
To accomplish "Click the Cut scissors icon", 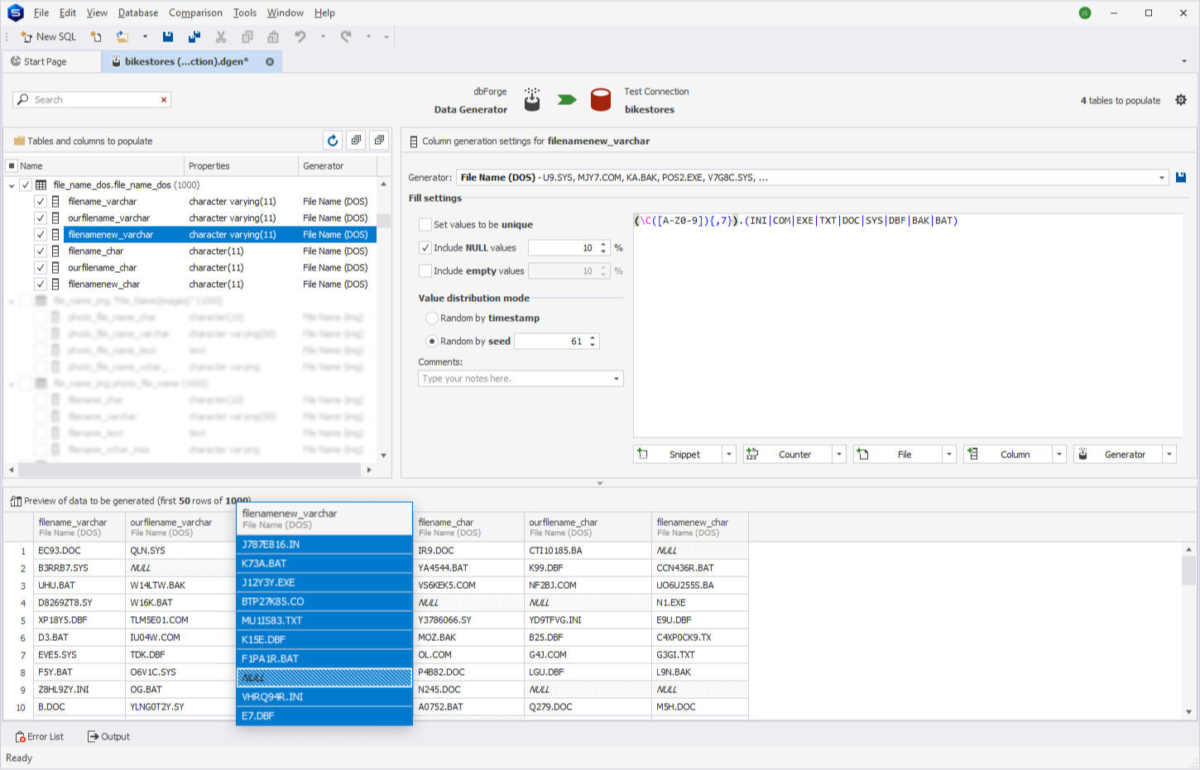I will (x=221, y=36).
